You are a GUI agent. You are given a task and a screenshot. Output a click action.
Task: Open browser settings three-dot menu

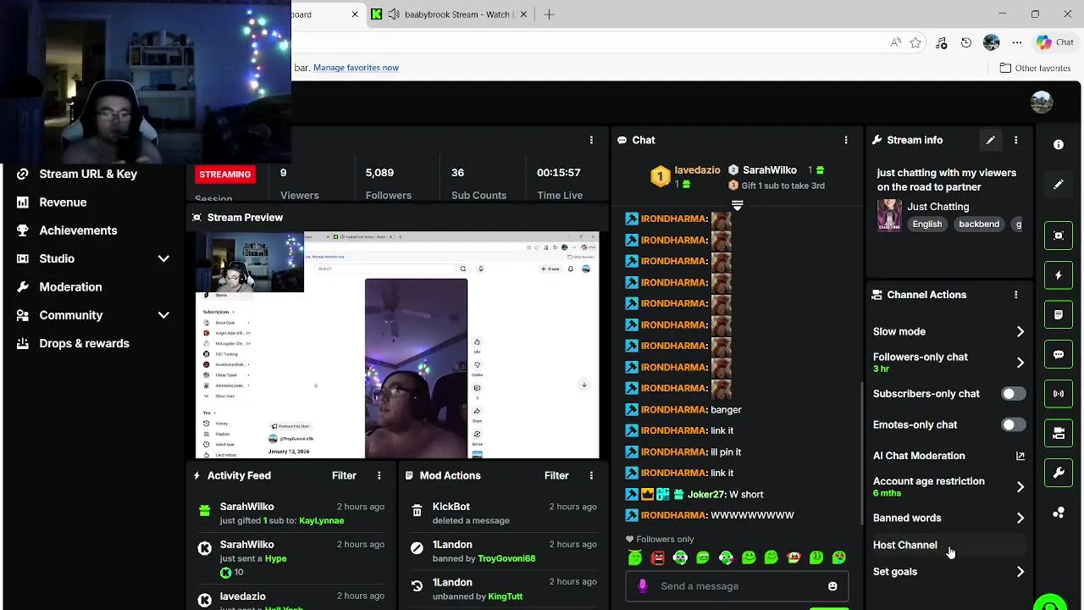coord(1017,42)
